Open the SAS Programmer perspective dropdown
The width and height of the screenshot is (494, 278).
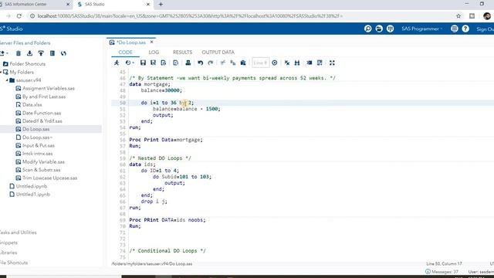tap(422, 29)
